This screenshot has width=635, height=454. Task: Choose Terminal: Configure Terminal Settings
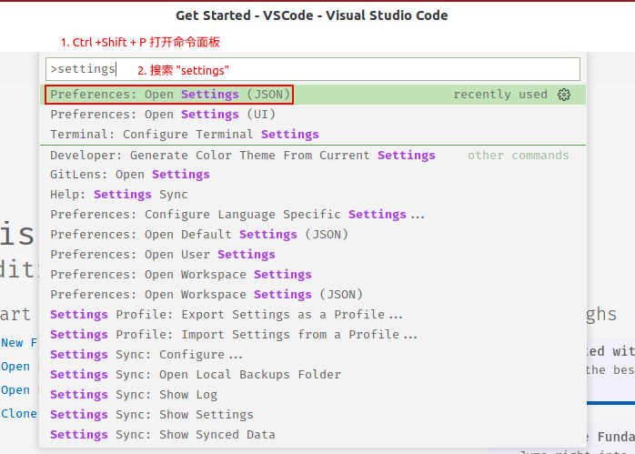(313, 135)
